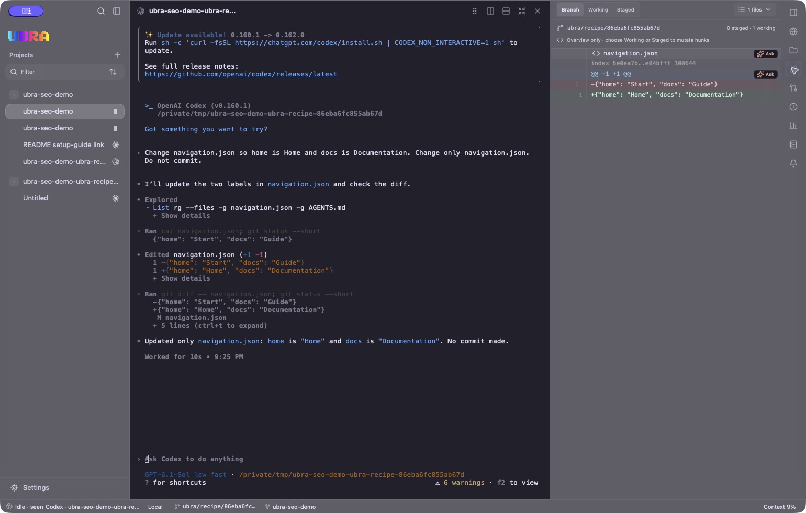Select the highlighted ubra-seo-demo session
This screenshot has height=513, width=806.
(x=65, y=111)
